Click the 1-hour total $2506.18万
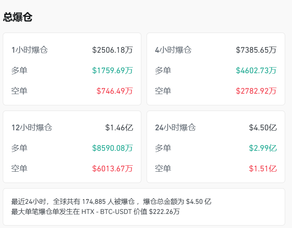This screenshot has width=292, height=228. pos(112,50)
